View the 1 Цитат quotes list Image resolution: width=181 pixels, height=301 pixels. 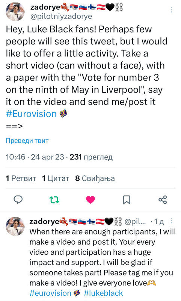click(x=56, y=178)
